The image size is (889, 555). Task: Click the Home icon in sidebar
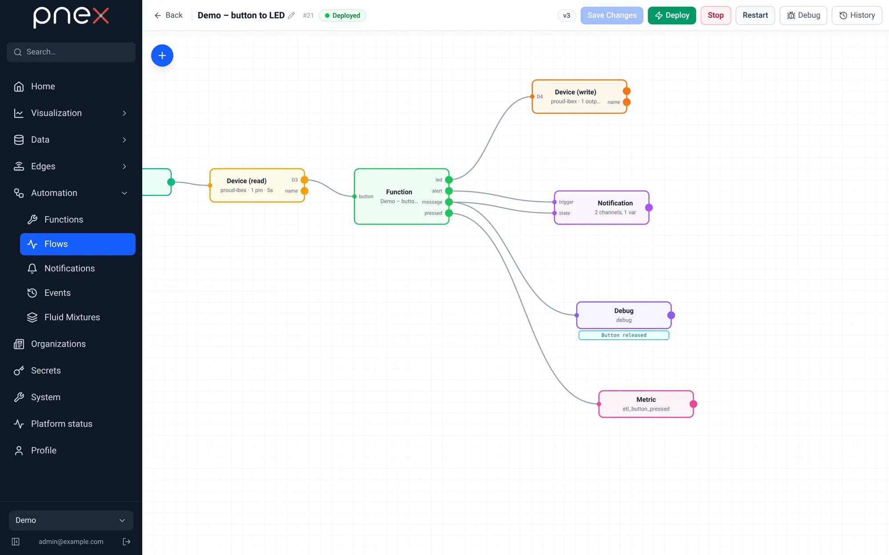pos(19,87)
